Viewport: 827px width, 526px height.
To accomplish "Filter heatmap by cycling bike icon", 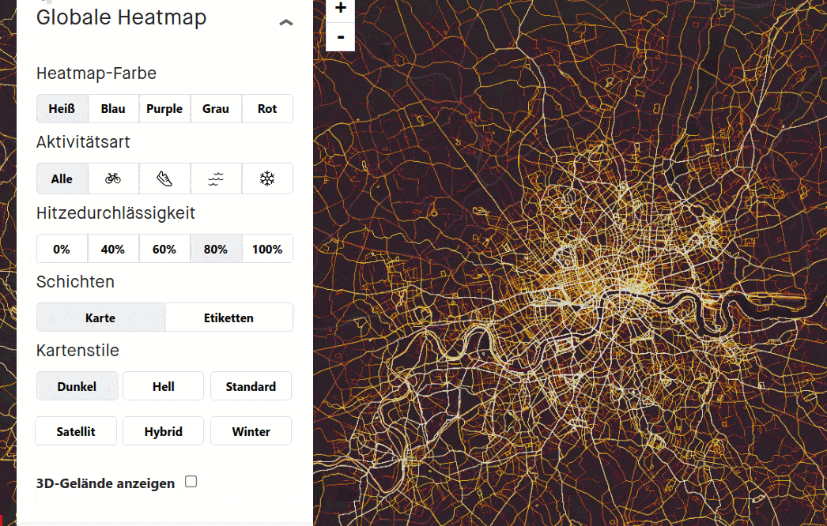I will click(113, 178).
